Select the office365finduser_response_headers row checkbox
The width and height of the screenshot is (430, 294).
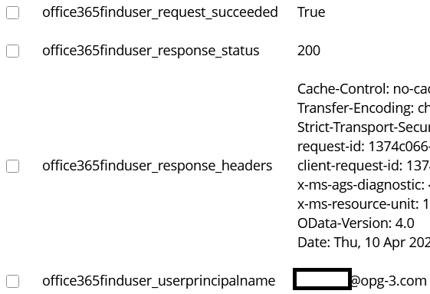tap(12, 167)
